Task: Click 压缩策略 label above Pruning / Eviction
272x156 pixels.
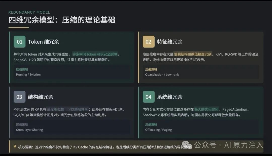Action: (22, 69)
